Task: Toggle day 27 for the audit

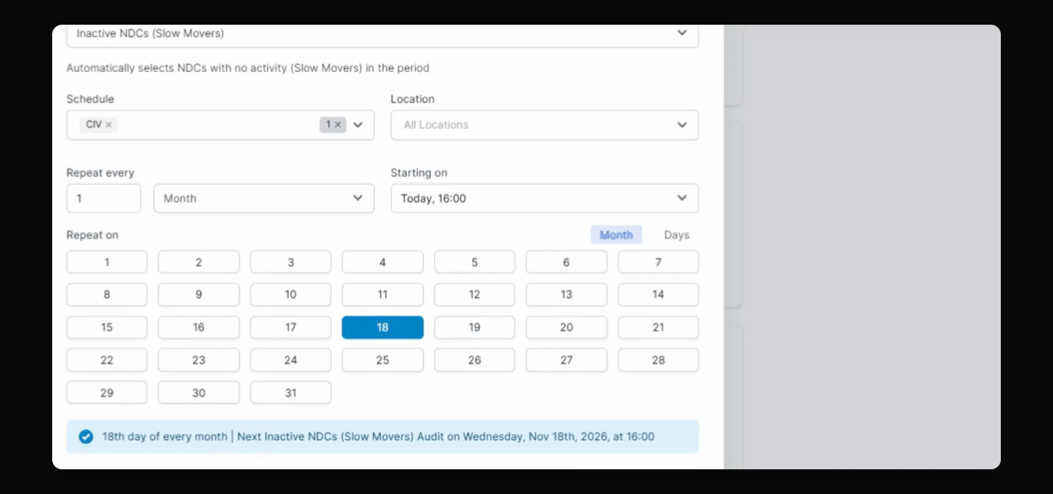Action: point(566,360)
